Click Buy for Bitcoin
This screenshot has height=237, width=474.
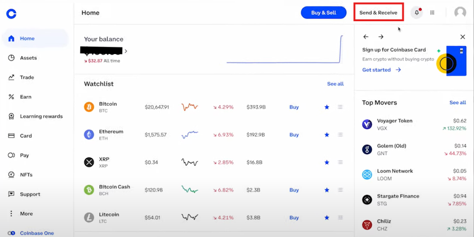tap(294, 107)
